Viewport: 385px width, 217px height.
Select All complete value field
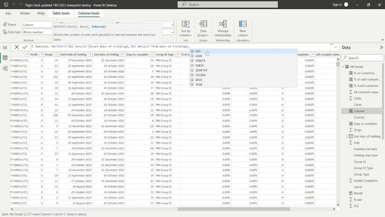click(366, 92)
